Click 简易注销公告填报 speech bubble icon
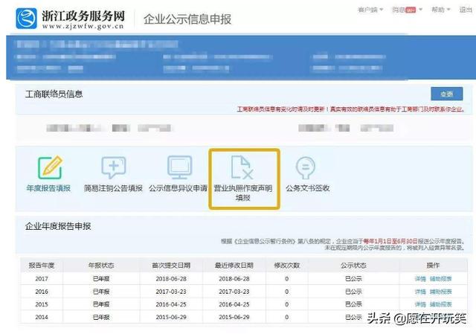This screenshot has height=334, width=476. pyautogui.click(x=113, y=168)
